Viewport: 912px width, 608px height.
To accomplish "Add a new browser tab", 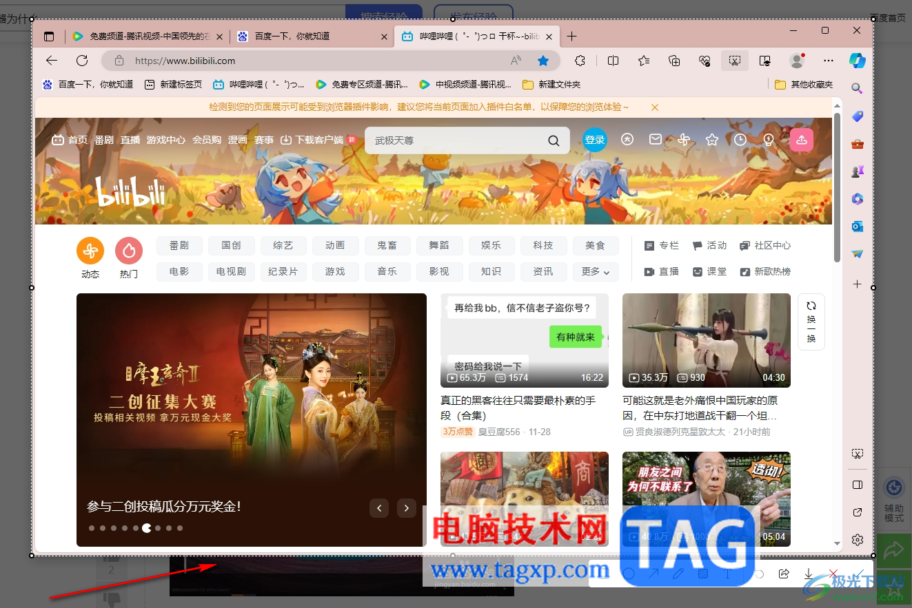I will 571,36.
